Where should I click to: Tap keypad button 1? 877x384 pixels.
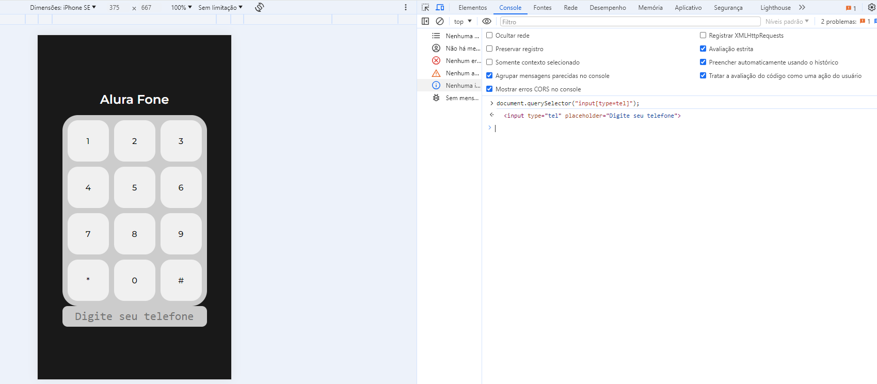coord(88,141)
